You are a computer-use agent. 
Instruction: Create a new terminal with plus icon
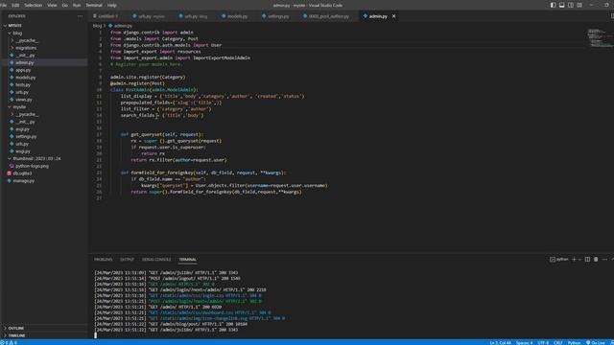coord(574,260)
